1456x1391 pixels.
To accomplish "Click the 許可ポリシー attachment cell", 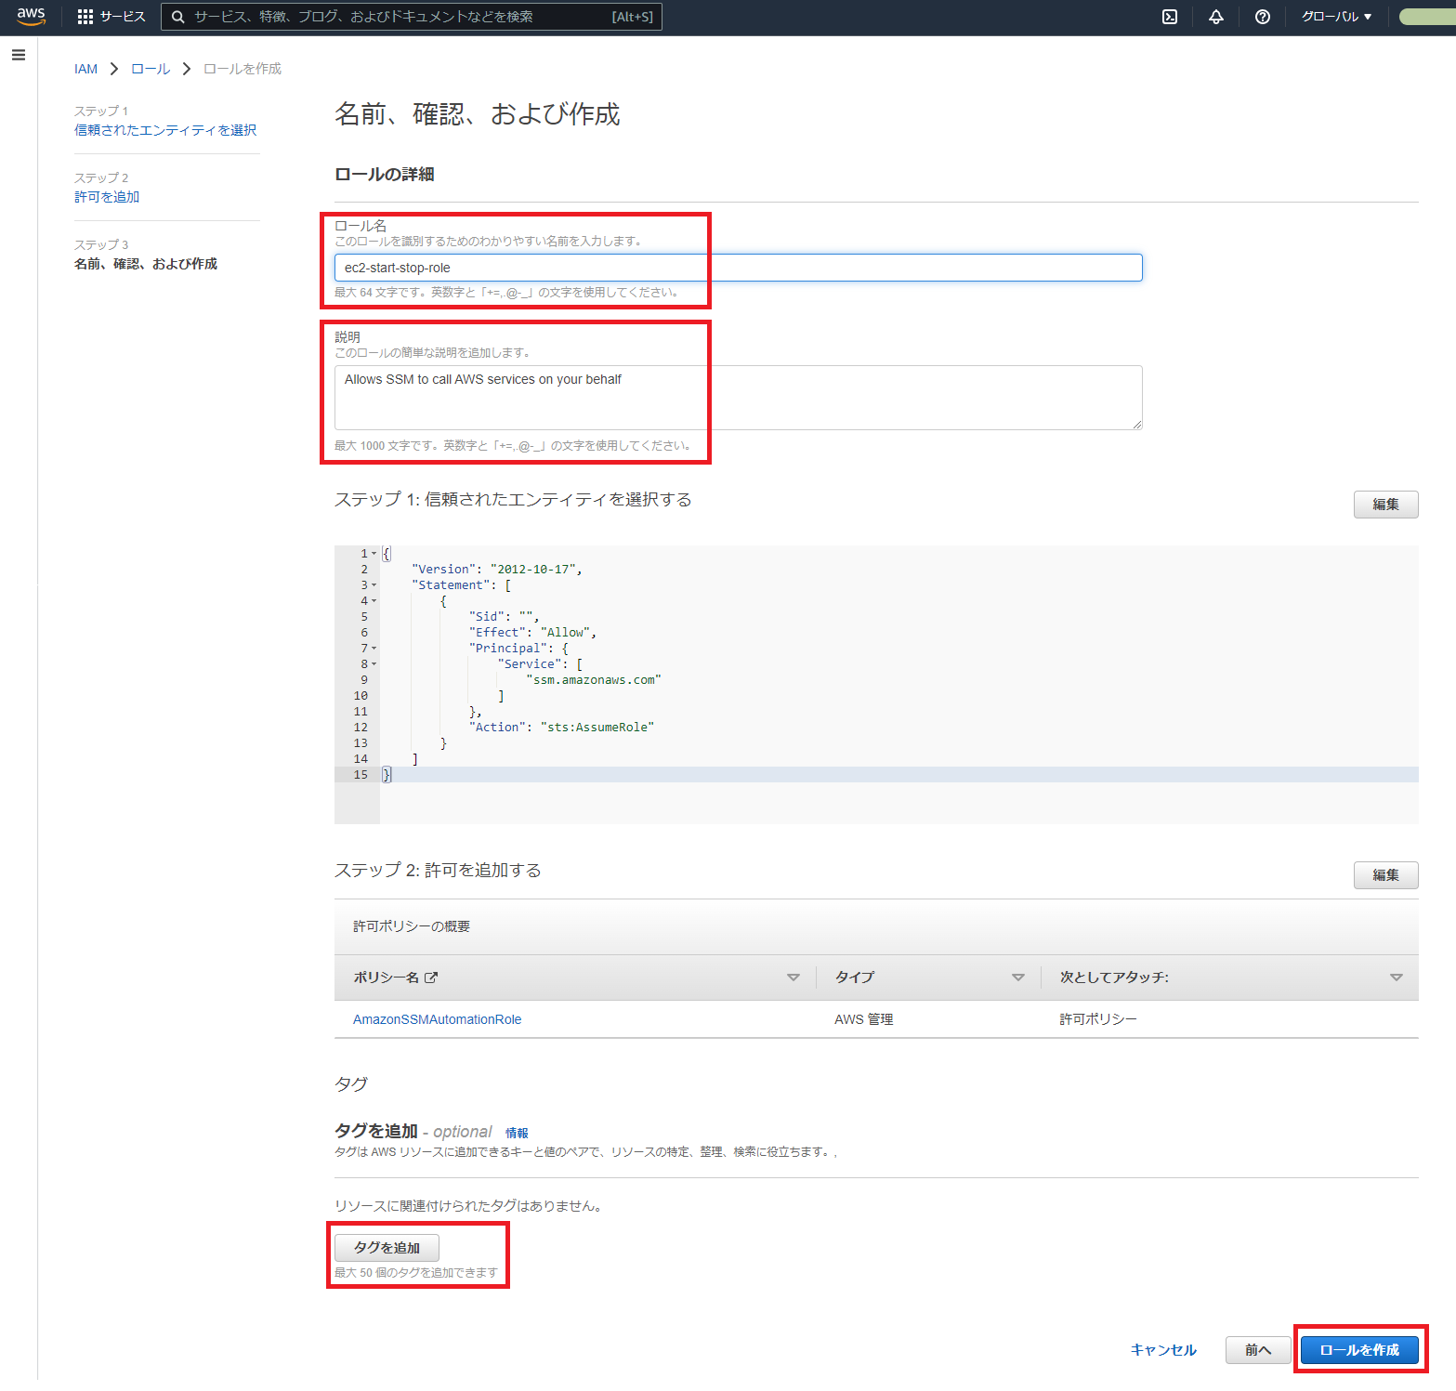I will (1098, 1019).
